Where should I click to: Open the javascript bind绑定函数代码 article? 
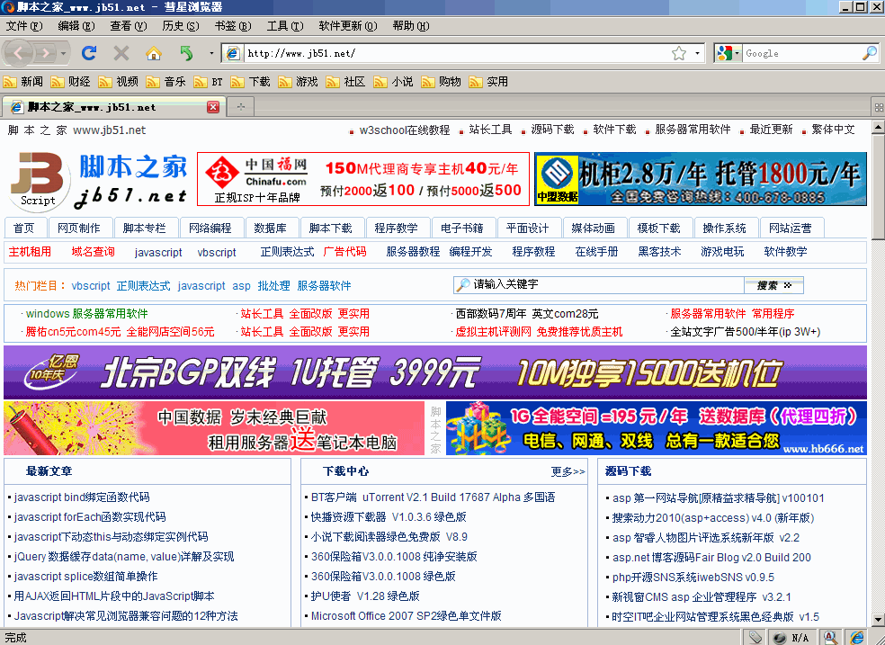point(82,497)
